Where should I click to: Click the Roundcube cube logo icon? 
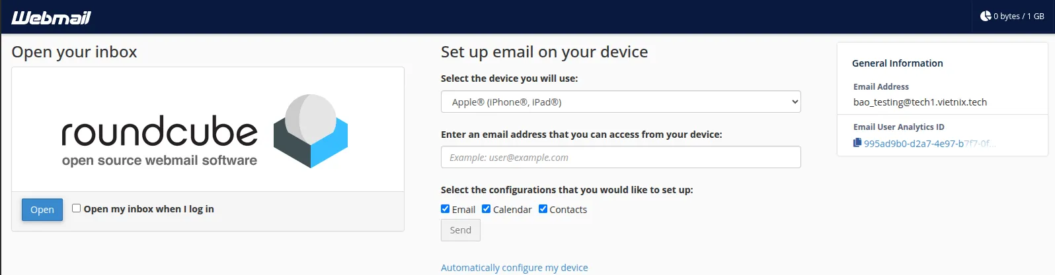coord(310,131)
